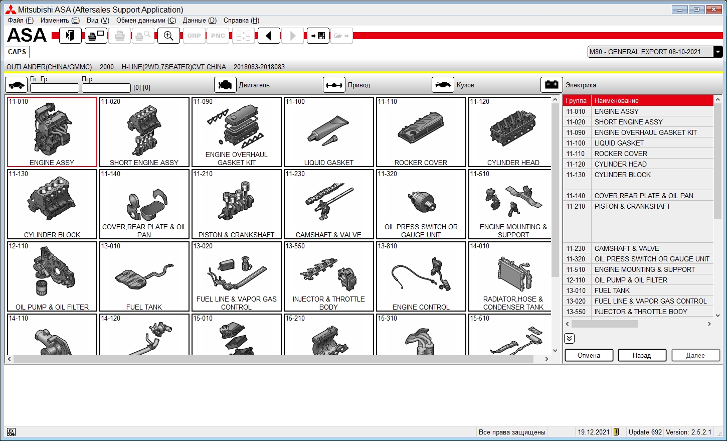Select the CAMSHAFT & VALVE thumbnail
727x441 pixels.
(x=329, y=204)
